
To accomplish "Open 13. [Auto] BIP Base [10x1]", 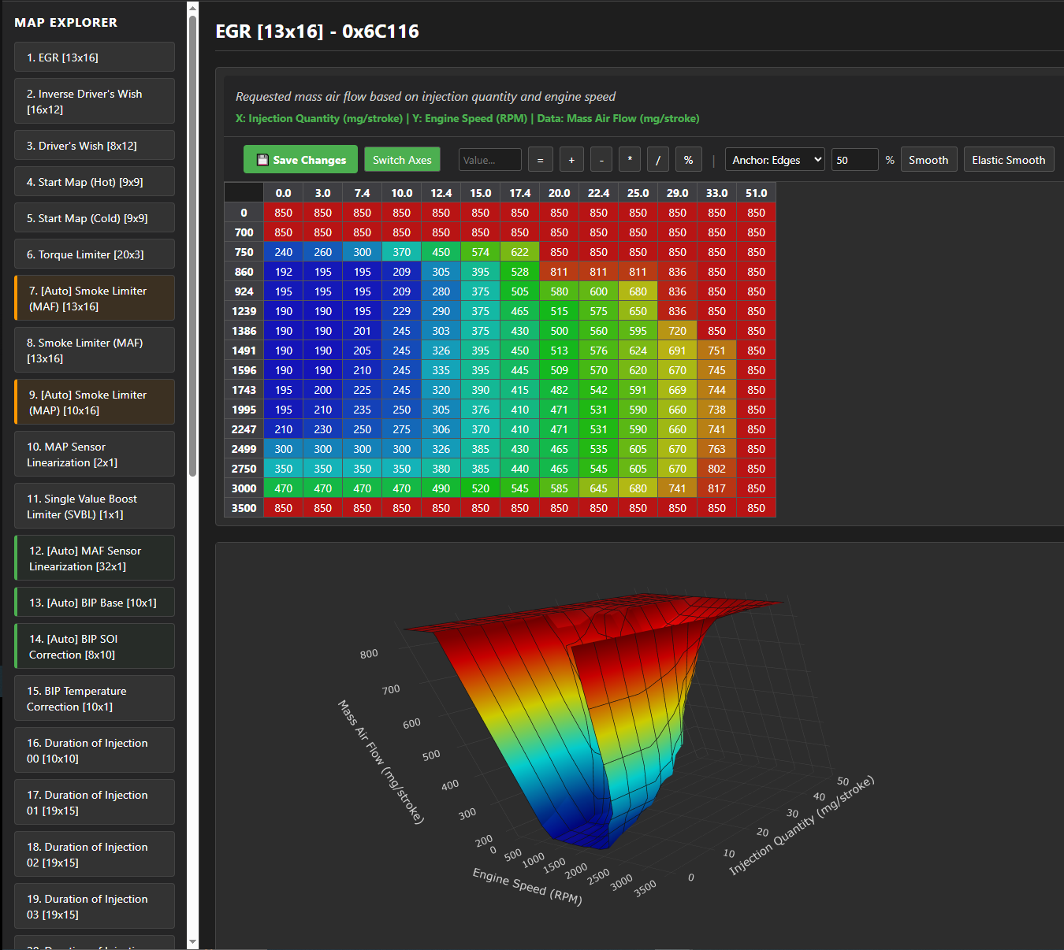I will tap(95, 603).
